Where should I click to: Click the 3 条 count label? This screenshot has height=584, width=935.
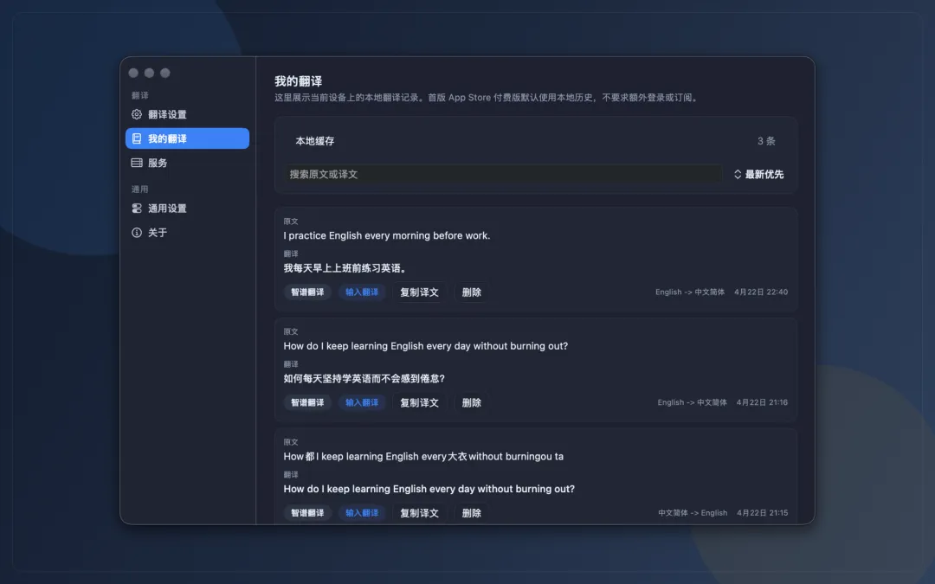tap(766, 141)
